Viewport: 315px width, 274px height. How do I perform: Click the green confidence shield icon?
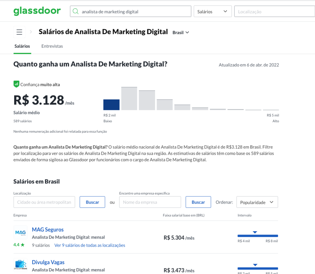coord(16,84)
